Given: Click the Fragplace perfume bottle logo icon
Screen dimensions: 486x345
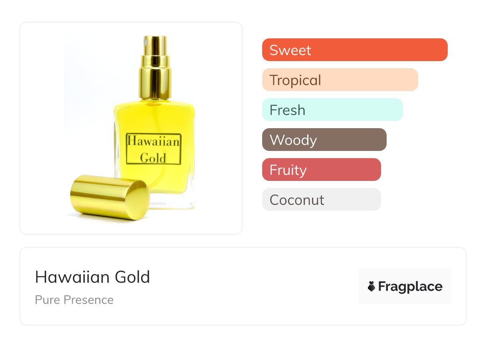Looking at the screenshot, I should (371, 286).
